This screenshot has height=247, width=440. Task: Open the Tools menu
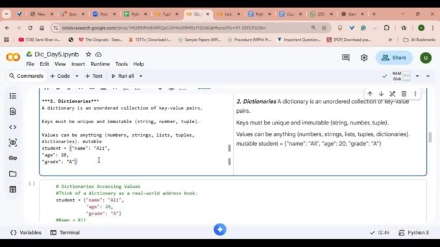[x=121, y=64]
